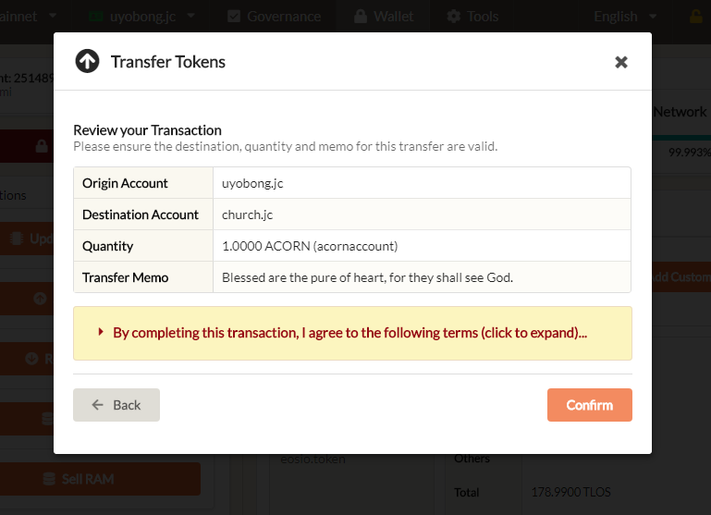Open the uyobong.jc account dropdown

[141, 16]
